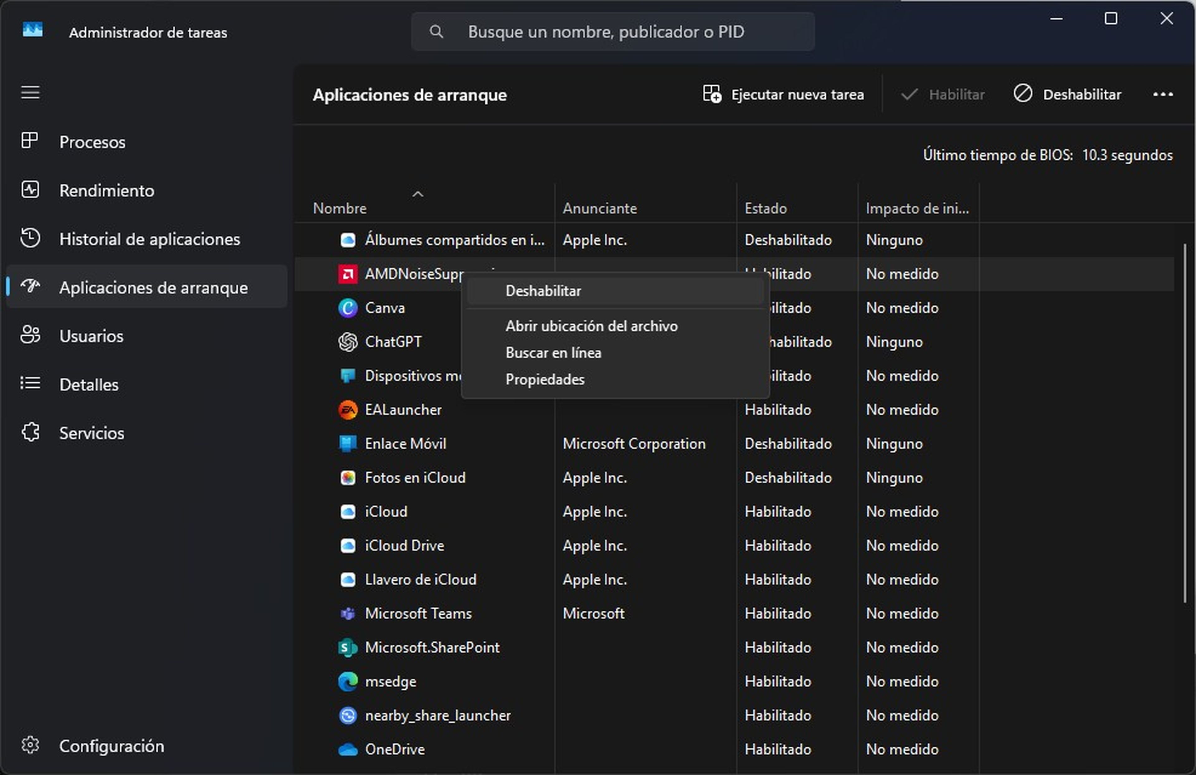Click Ejecutar nueva tarea button
The width and height of the screenshot is (1196, 775).
pyautogui.click(x=783, y=94)
